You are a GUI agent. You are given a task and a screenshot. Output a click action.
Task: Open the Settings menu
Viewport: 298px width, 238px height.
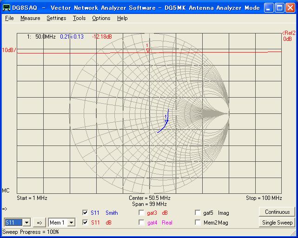pos(56,18)
